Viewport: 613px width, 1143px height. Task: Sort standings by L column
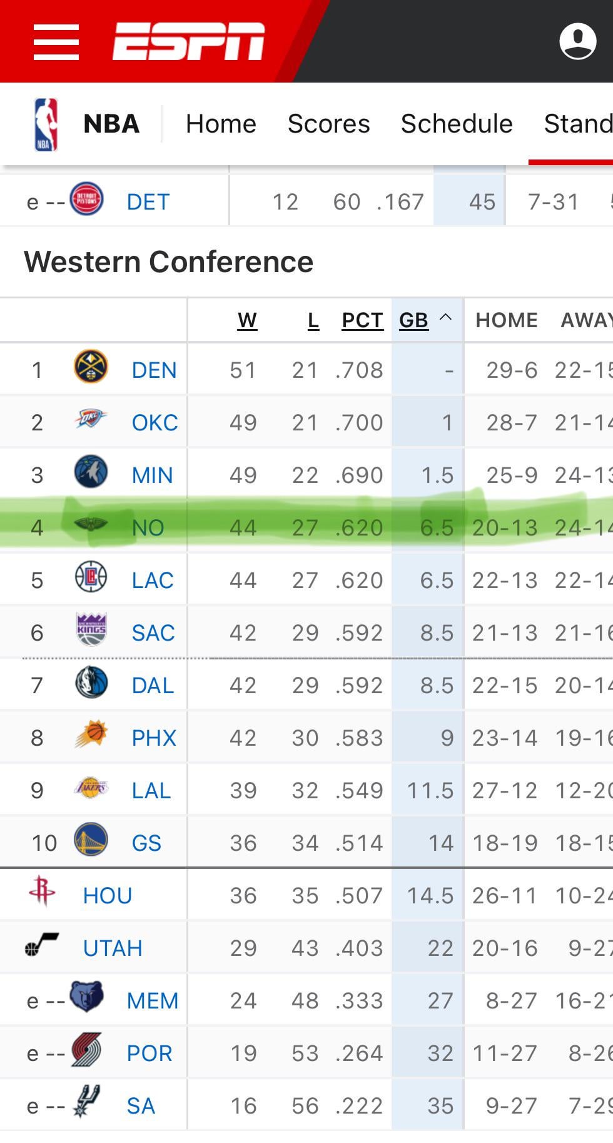click(x=313, y=320)
